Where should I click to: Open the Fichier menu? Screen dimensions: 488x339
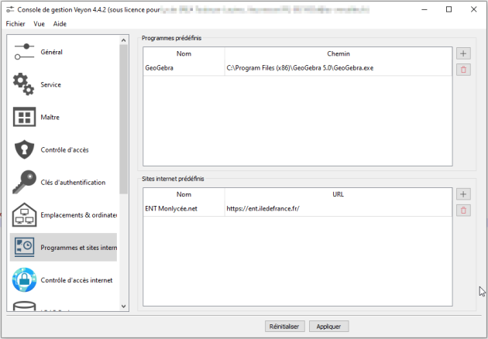tap(15, 24)
